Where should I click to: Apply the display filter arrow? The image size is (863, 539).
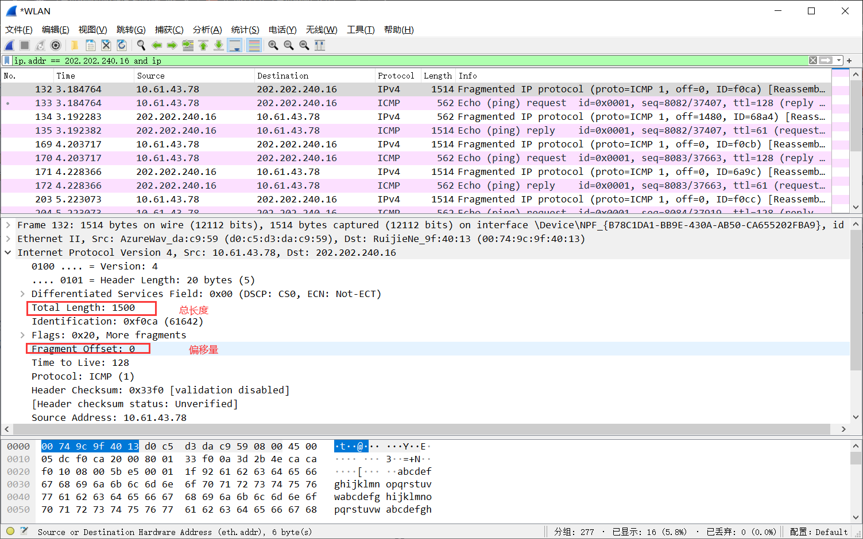(x=826, y=60)
